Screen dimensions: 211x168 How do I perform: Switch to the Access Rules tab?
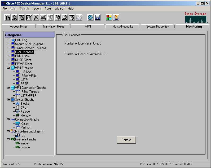(x=19, y=26)
